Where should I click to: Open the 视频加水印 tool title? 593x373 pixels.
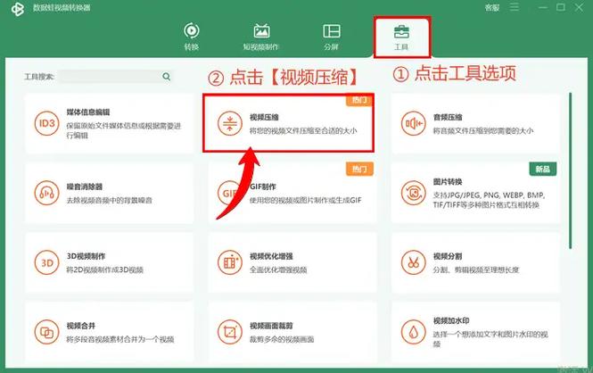(x=451, y=320)
